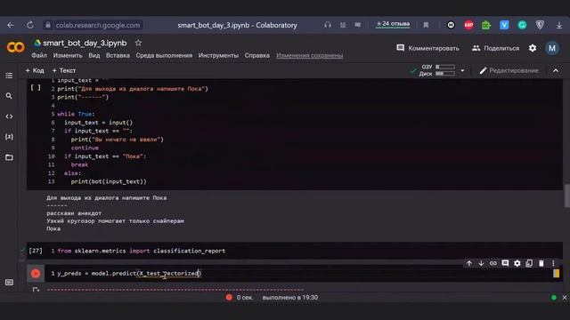The width and height of the screenshot is (570, 320).
Task: Reload the Colab page
Action: tap(30, 25)
